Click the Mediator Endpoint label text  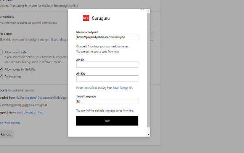[x=87, y=32]
